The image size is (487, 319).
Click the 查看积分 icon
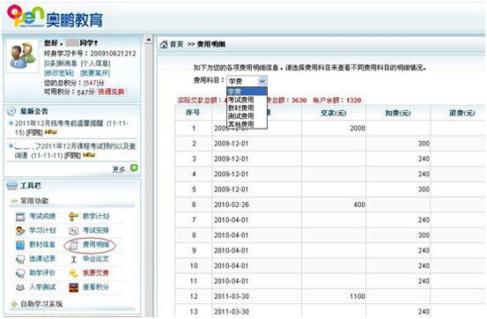(73, 287)
